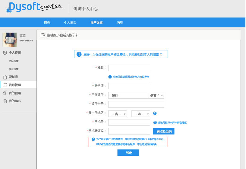Go to 账户设置 in the top navigation
This screenshot has height=169, width=246.
click(96, 22)
